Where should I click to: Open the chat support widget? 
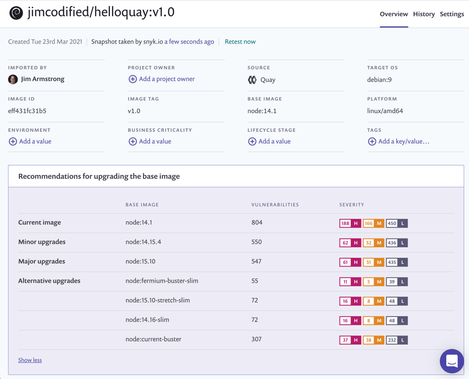(x=452, y=361)
